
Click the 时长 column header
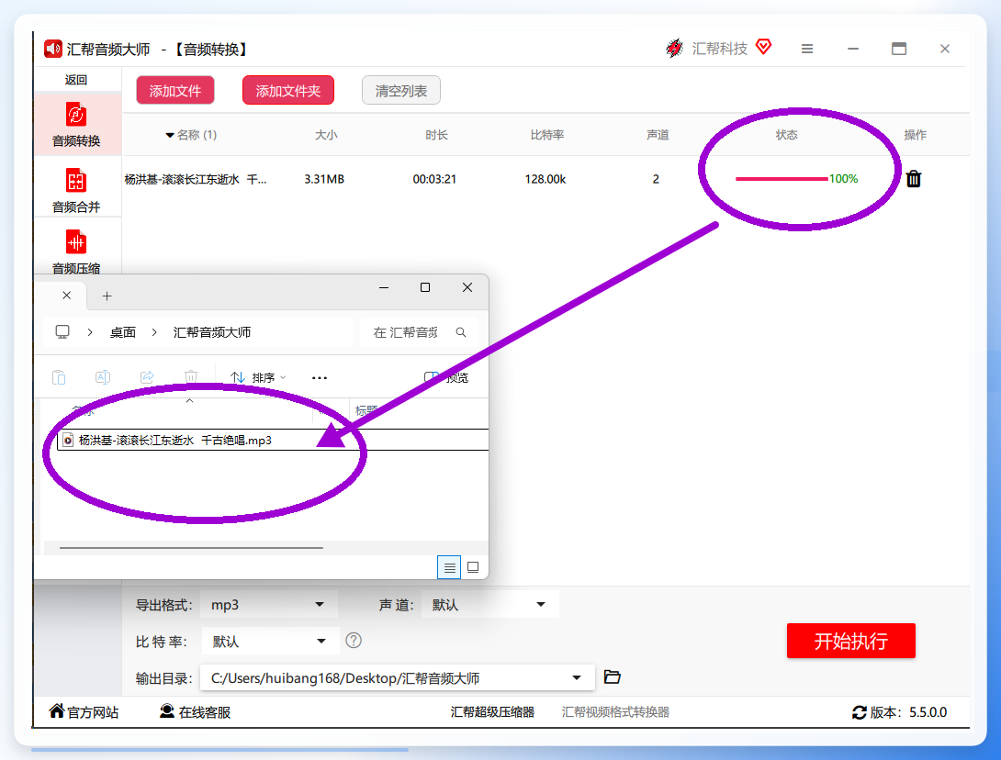436,135
